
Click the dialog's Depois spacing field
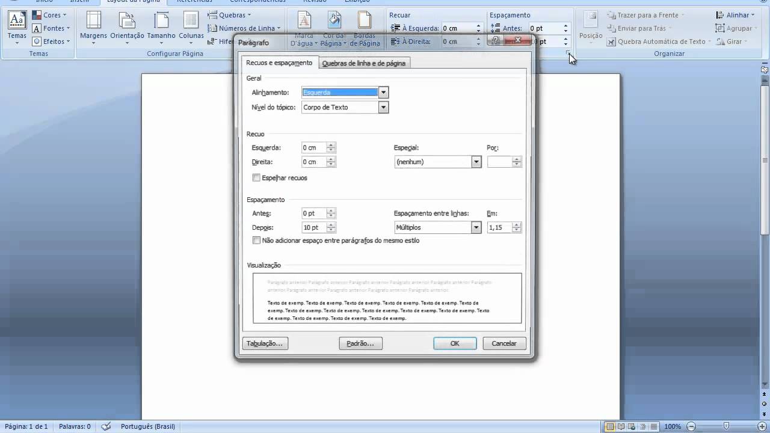click(x=314, y=227)
